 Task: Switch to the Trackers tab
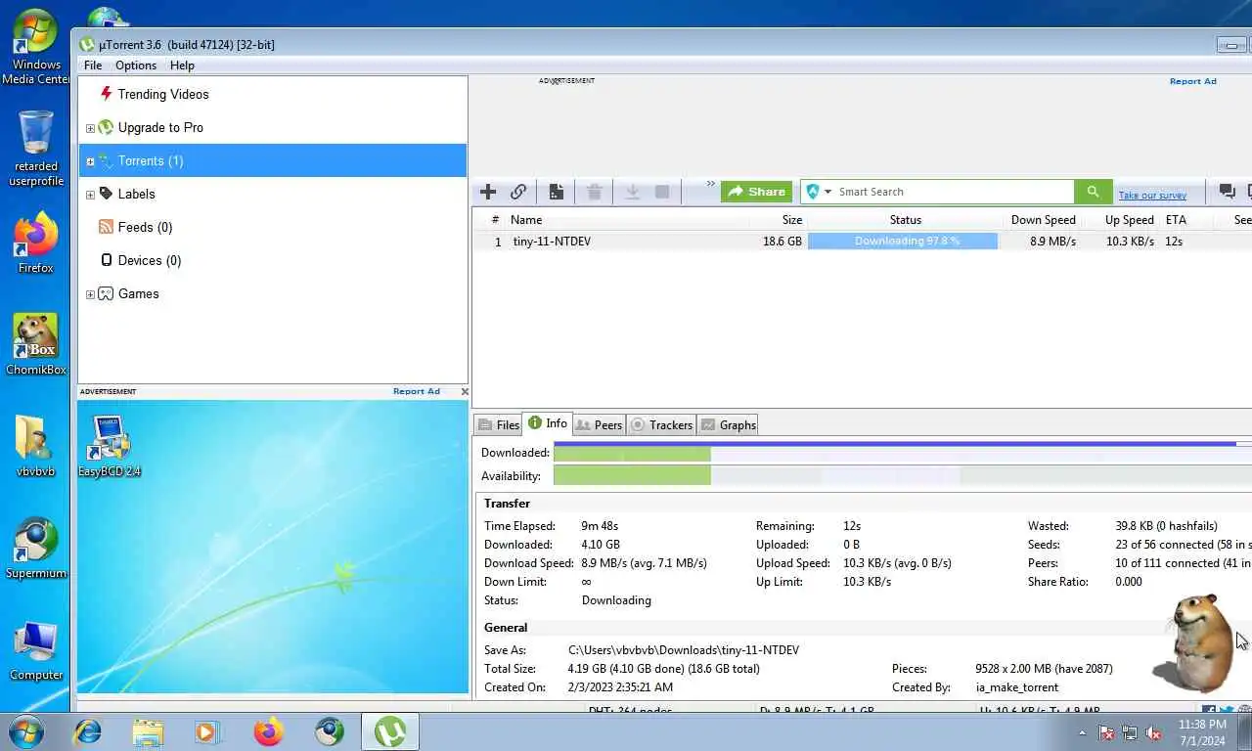pyautogui.click(x=661, y=424)
